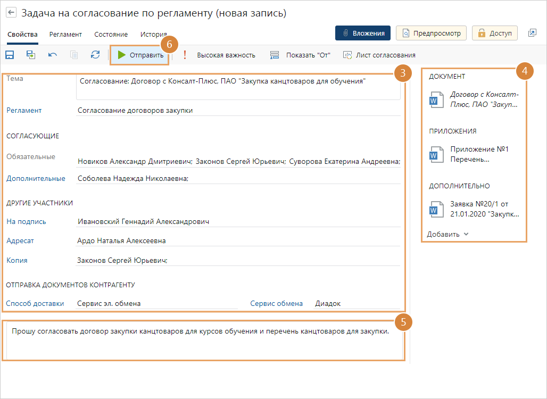The height and width of the screenshot is (399, 547).
Task: Open the Вложения button
Action: click(363, 33)
